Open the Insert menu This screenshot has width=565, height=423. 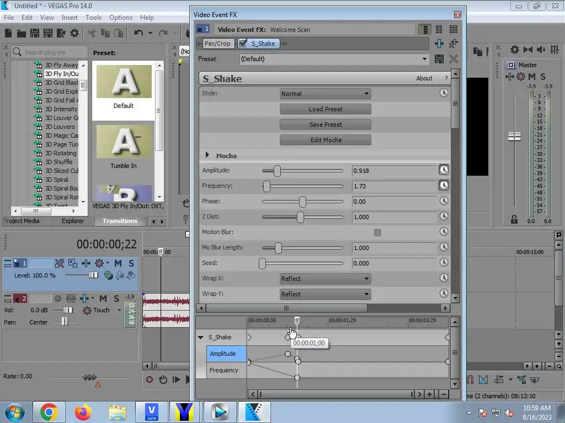tap(70, 18)
